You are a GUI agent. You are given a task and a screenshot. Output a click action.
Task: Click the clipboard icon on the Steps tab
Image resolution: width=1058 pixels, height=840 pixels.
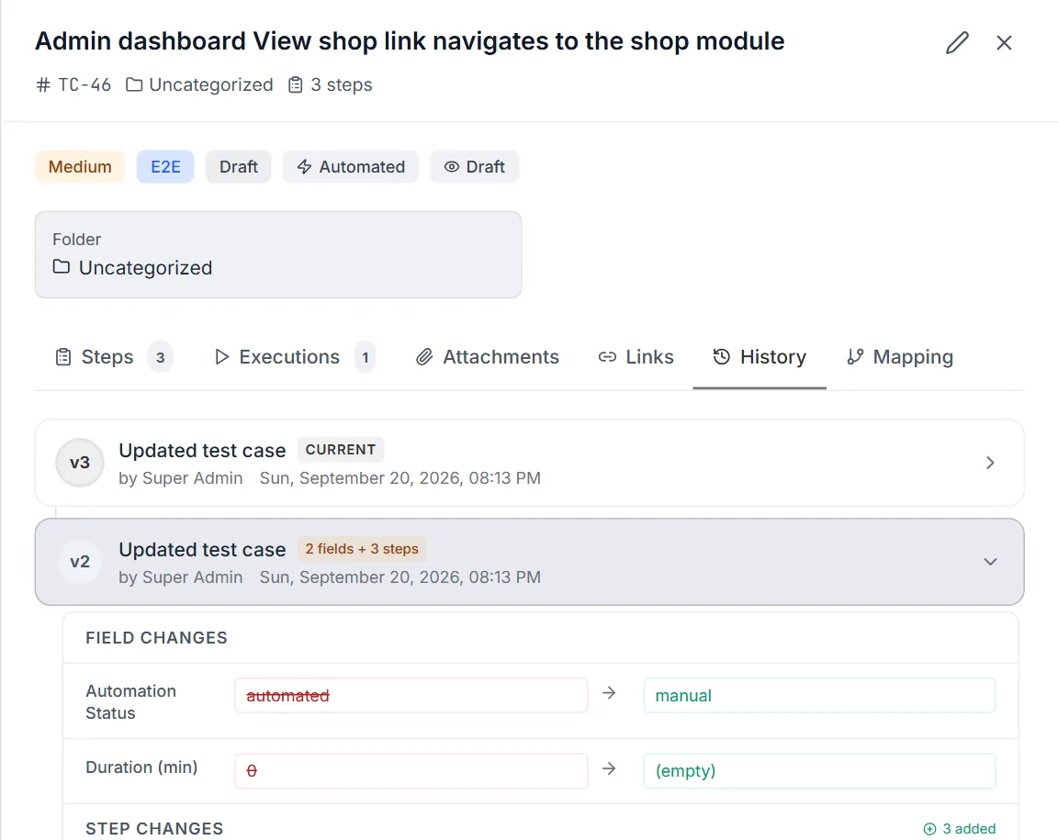pyautogui.click(x=62, y=357)
